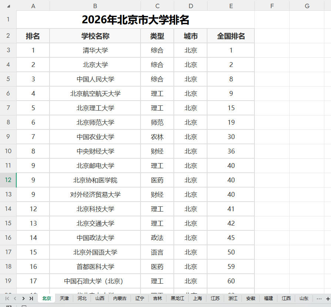Click the next sheet arrow

[x=23, y=298]
